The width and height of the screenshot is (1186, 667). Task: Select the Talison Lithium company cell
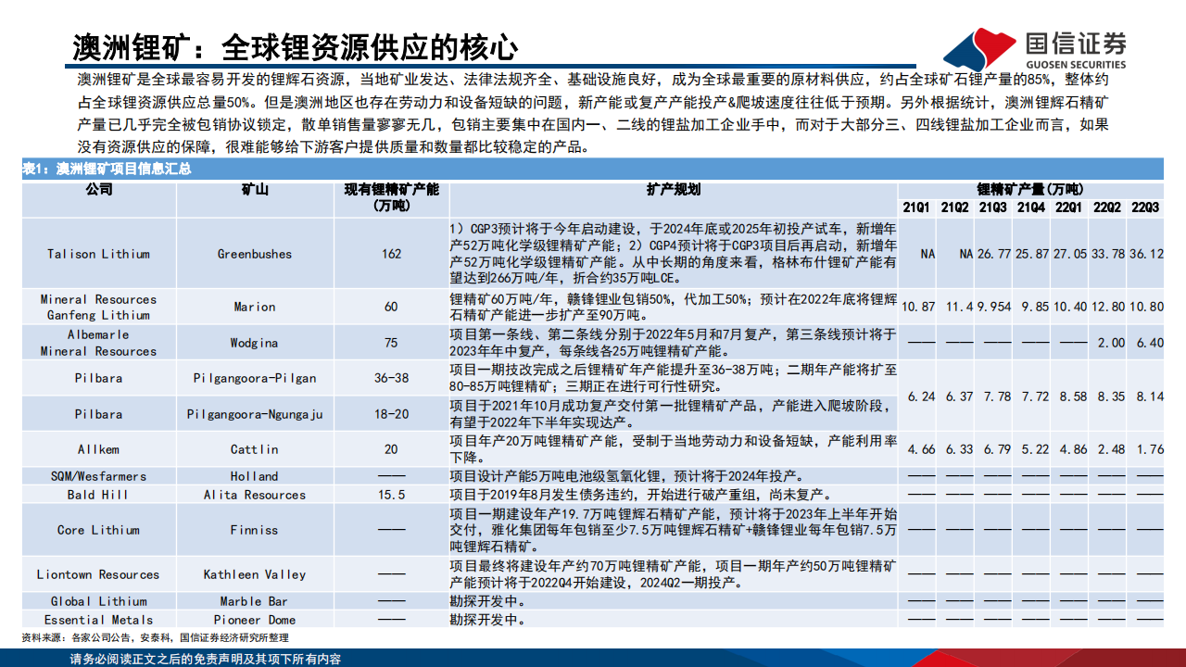[99, 254]
